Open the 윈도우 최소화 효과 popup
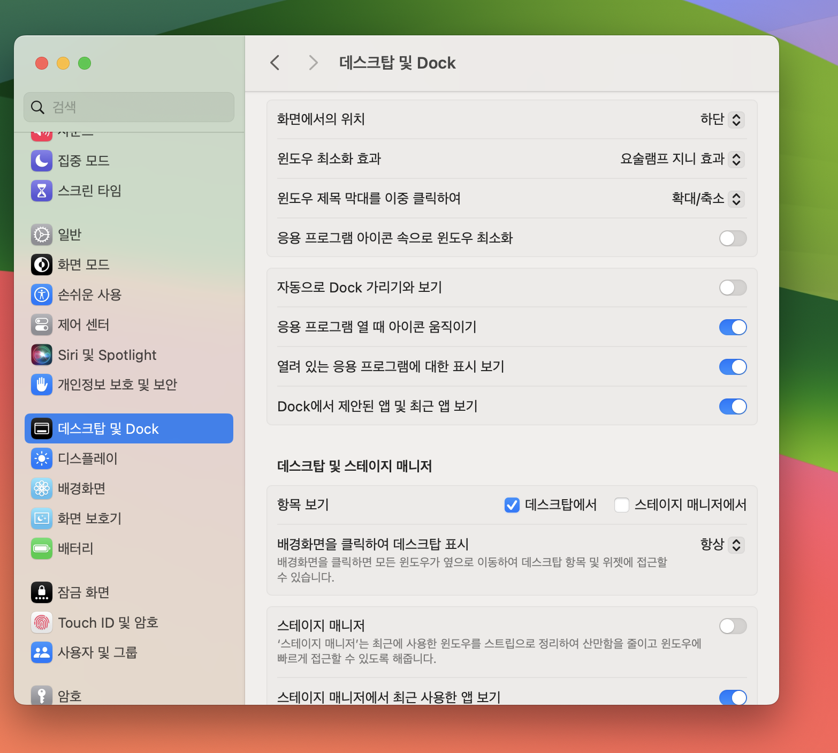 (682, 159)
